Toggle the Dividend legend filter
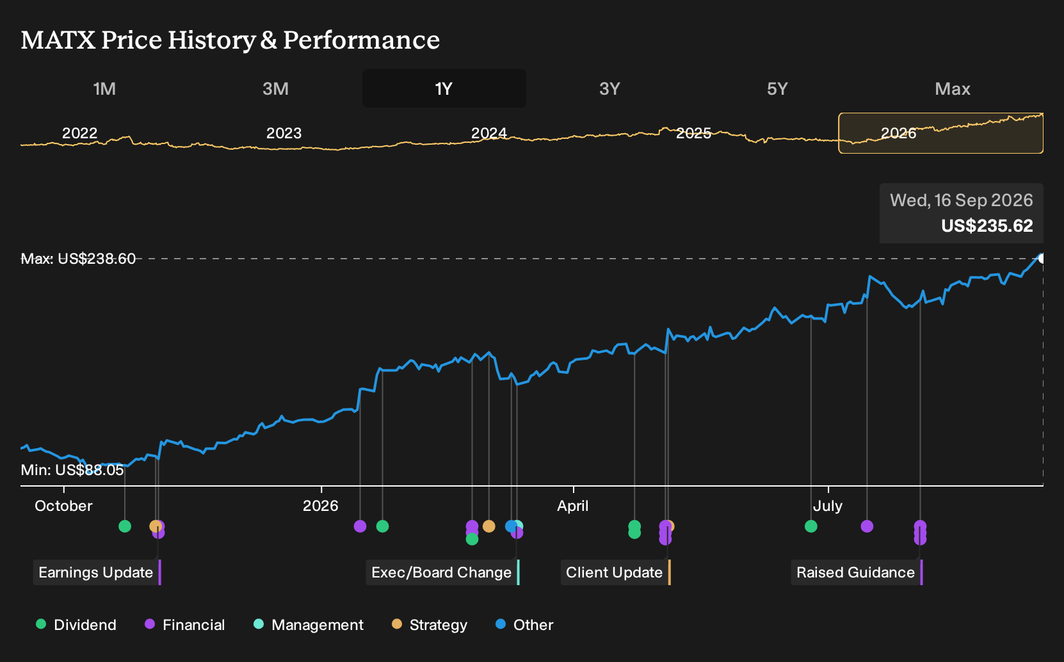The width and height of the screenshot is (1064, 662). pyautogui.click(x=76, y=625)
